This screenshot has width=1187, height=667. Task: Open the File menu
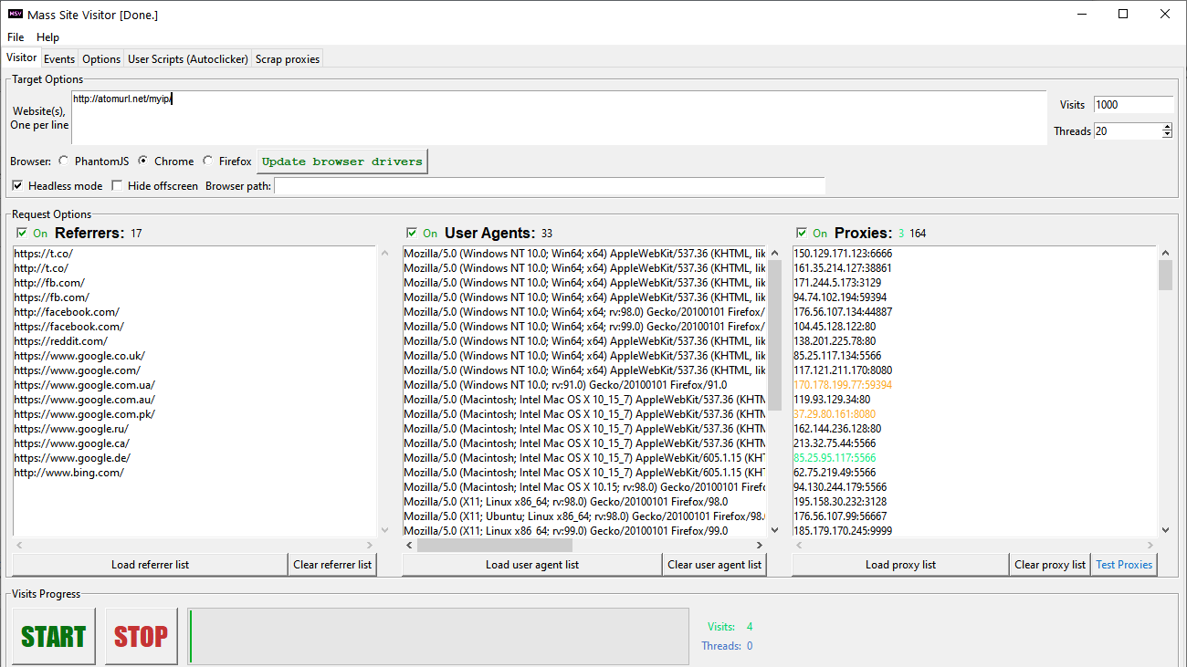coord(16,37)
